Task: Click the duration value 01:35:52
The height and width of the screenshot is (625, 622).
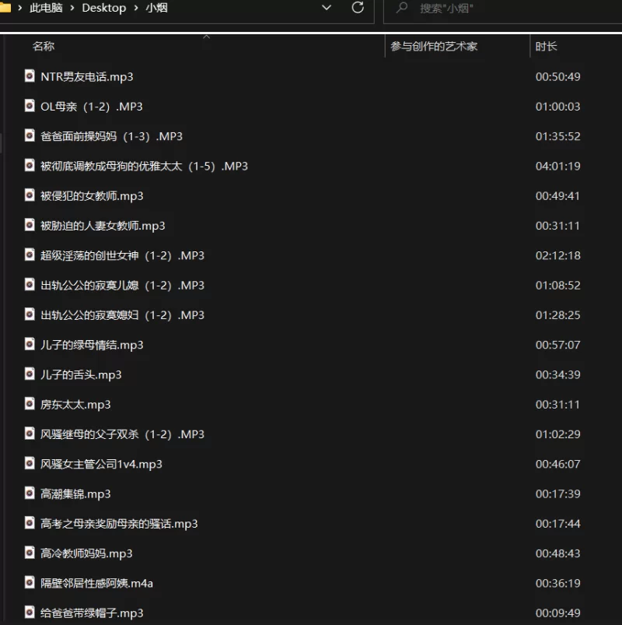Action: click(557, 136)
